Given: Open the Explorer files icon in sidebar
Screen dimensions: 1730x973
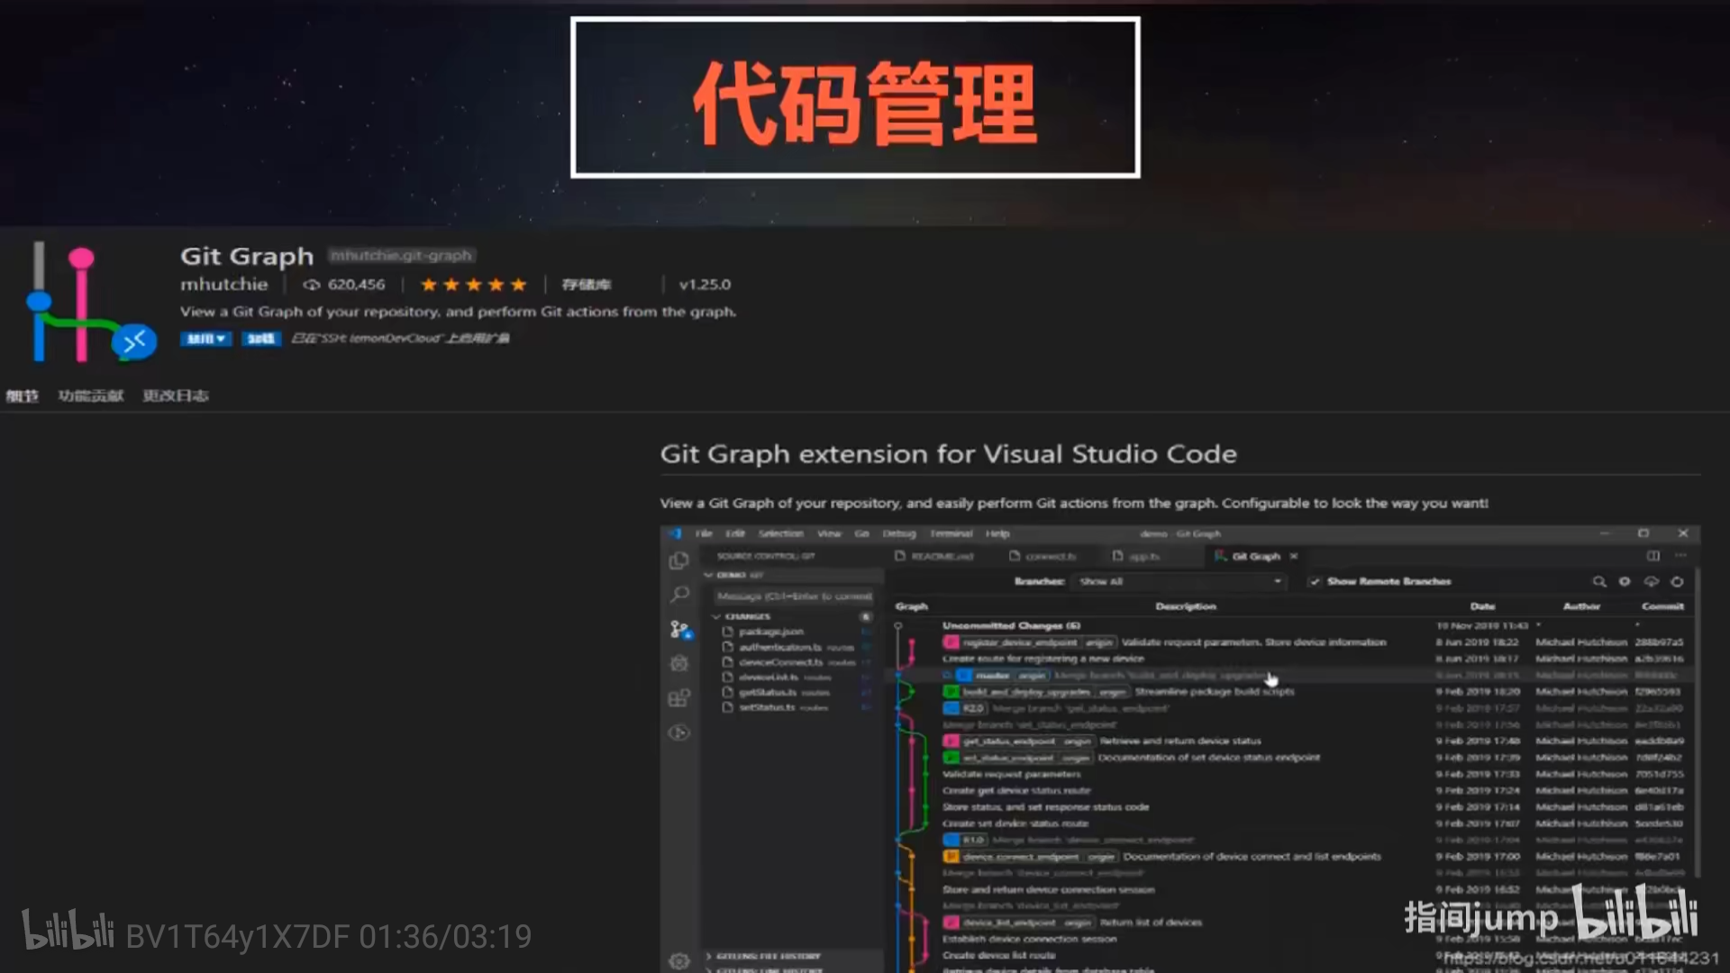Looking at the screenshot, I should tap(679, 560).
